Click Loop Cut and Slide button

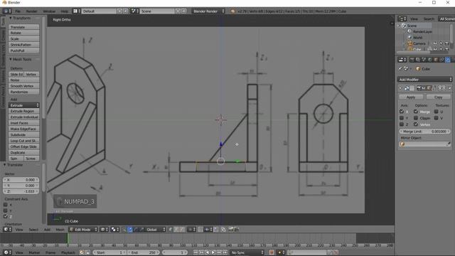(x=24, y=141)
